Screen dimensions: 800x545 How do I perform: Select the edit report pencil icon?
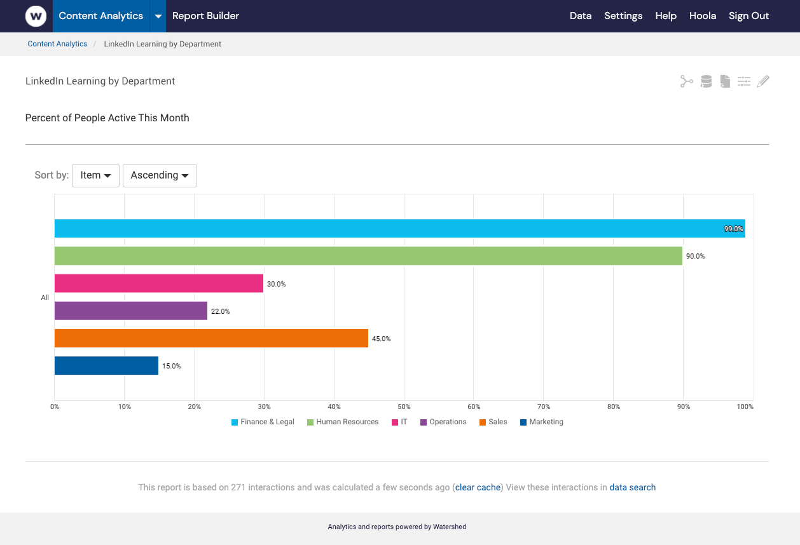(763, 81)
